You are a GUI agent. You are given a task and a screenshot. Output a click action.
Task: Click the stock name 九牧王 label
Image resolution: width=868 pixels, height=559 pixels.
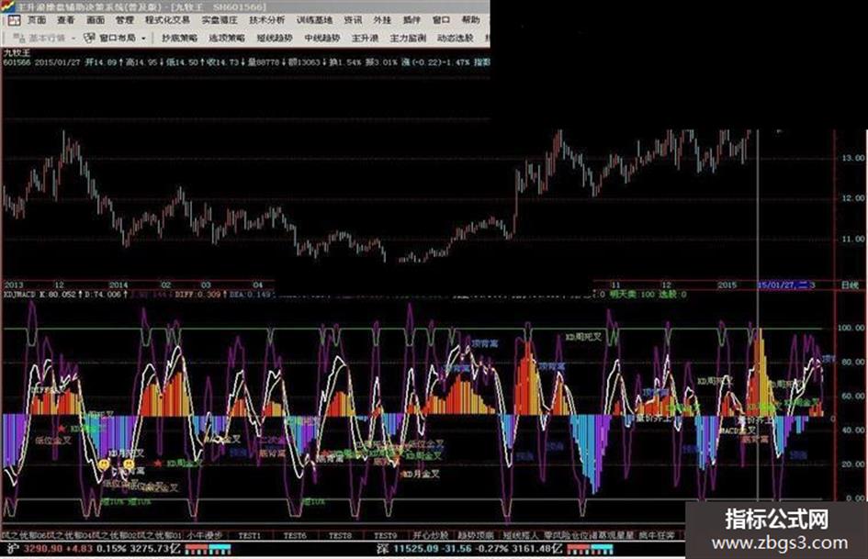click(17, 52)
